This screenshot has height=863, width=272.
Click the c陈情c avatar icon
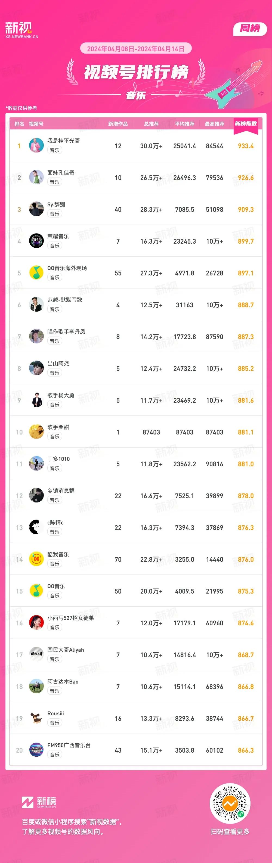36,527
